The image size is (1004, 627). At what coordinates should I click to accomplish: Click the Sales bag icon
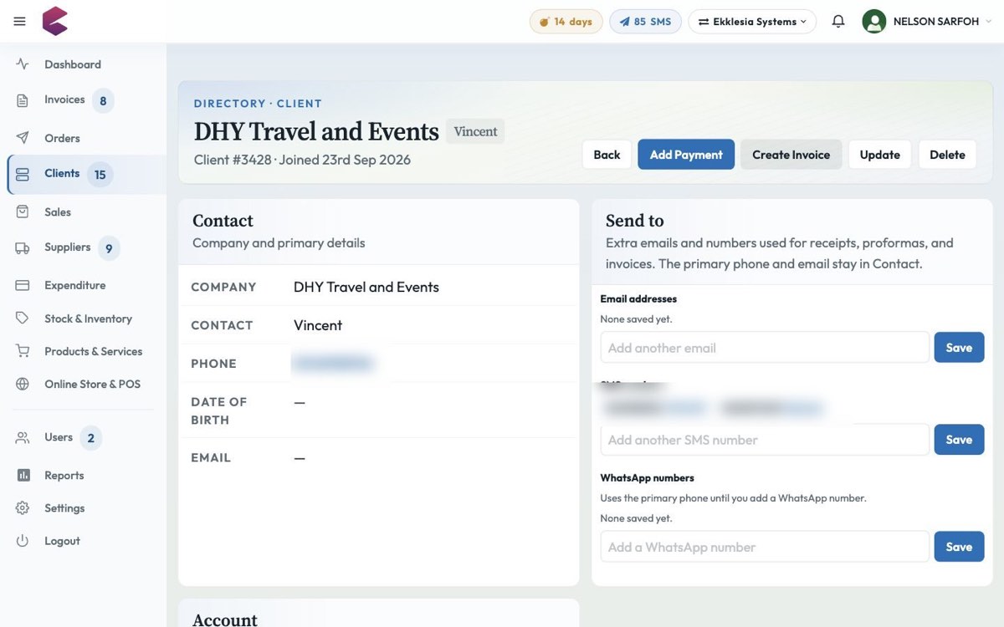coord(23,212)
